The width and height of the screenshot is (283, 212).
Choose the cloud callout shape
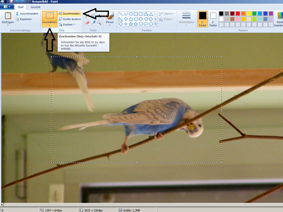pyautogui.click(x=151, y=24)
